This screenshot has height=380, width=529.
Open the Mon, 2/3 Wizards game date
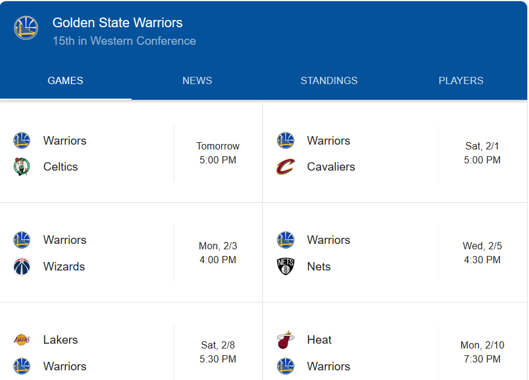(218, 246)
